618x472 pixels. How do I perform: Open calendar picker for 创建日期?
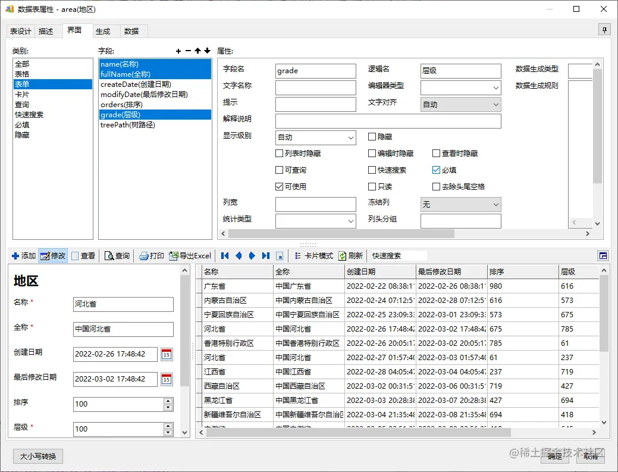tap(167, 354)
